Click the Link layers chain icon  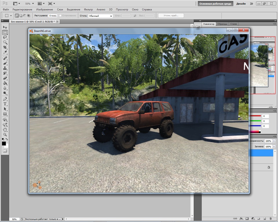tap(235, 219)
